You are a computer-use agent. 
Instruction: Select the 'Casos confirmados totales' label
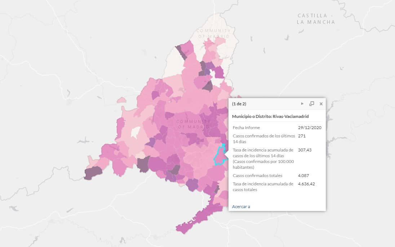[257, 176]
